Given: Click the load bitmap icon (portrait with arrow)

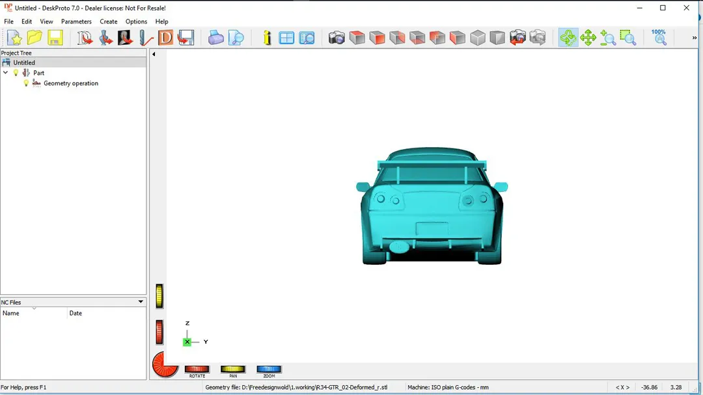Looking at the screenshot, I should tap(126, 38).
